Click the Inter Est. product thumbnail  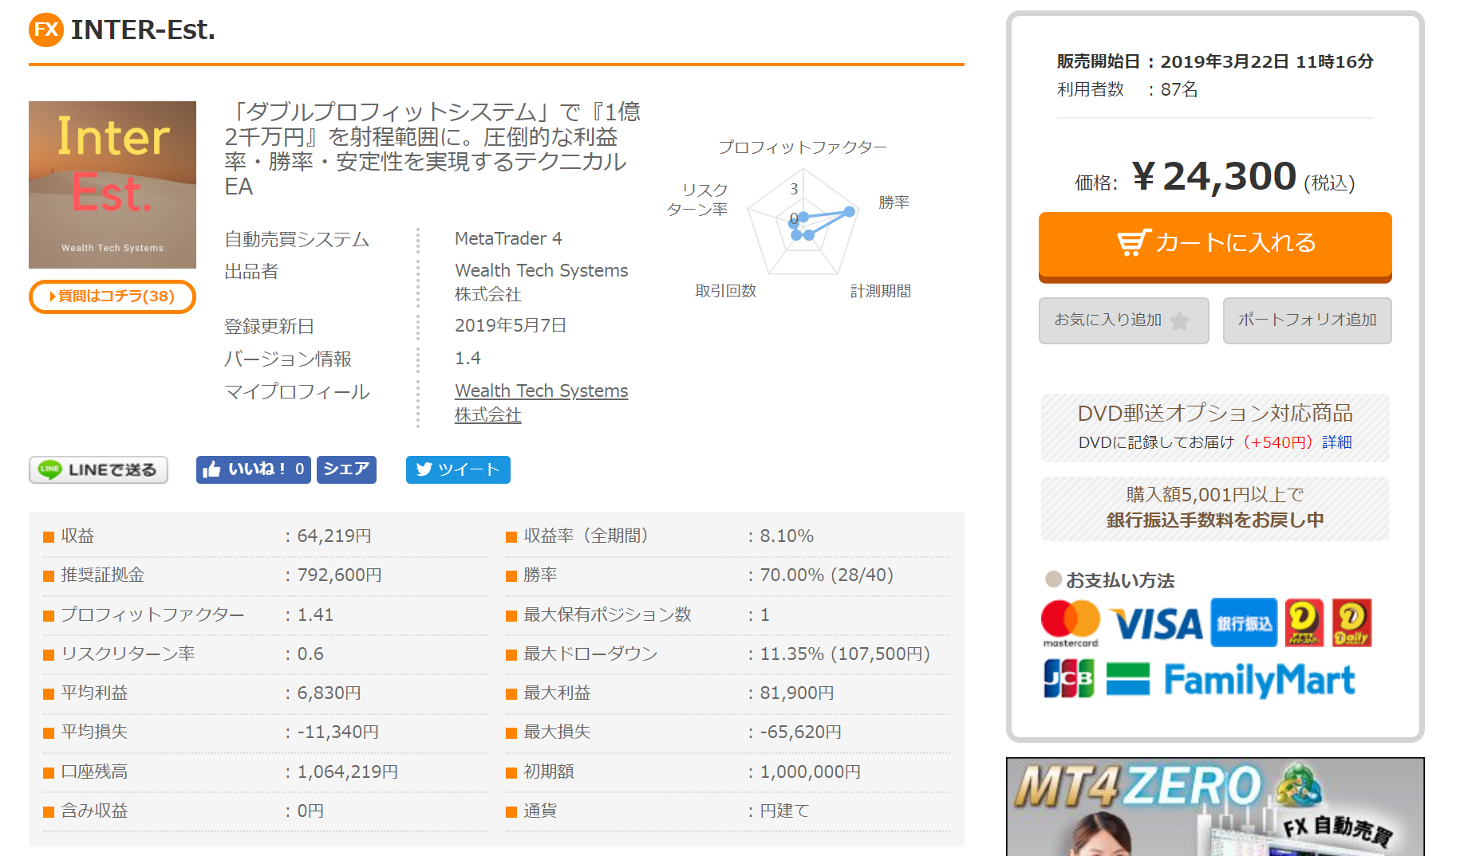click(x=112, y=185)
